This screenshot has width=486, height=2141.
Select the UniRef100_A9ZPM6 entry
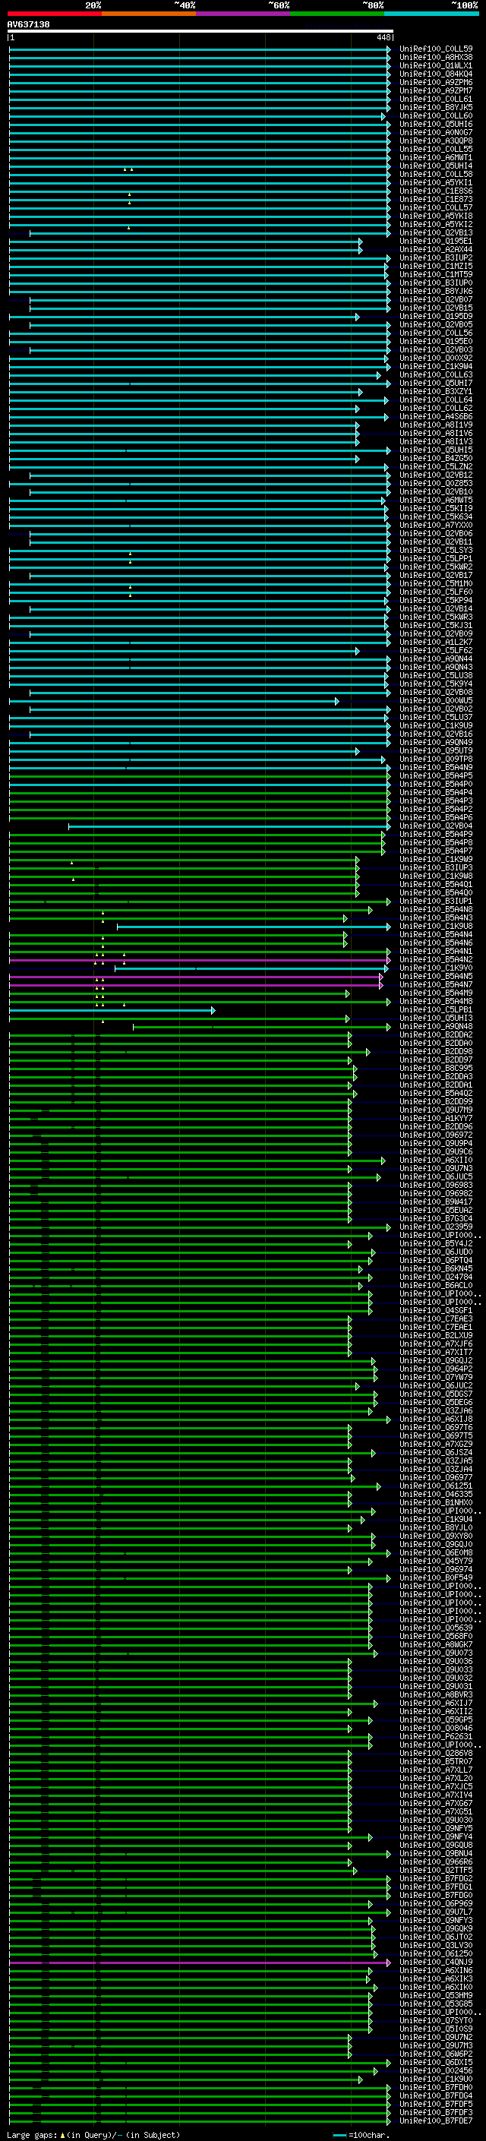coord(435,82)
